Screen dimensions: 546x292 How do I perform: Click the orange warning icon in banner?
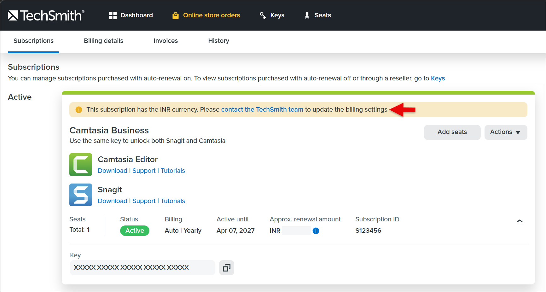point(78,110)
